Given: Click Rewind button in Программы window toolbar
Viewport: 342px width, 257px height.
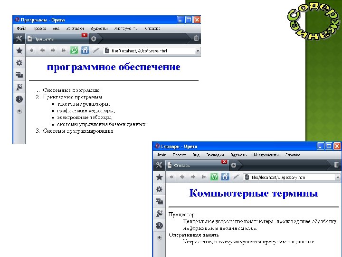Looking at the screenshot, I should pos(32,50).
